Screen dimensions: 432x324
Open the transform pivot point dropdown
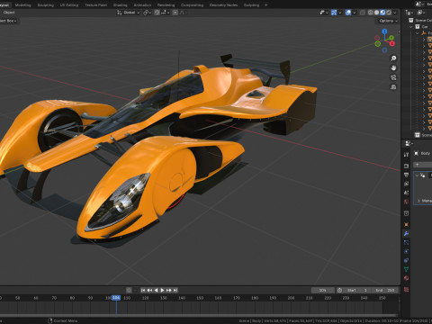[147, 13]
